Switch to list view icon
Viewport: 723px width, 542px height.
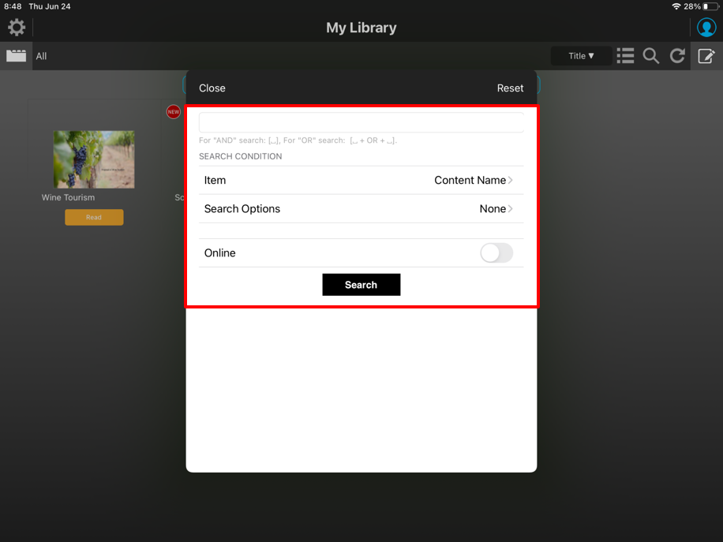pos(625,56)
